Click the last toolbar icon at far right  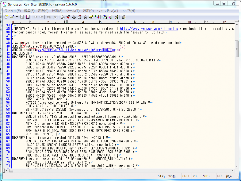click(x=124, y=17)
